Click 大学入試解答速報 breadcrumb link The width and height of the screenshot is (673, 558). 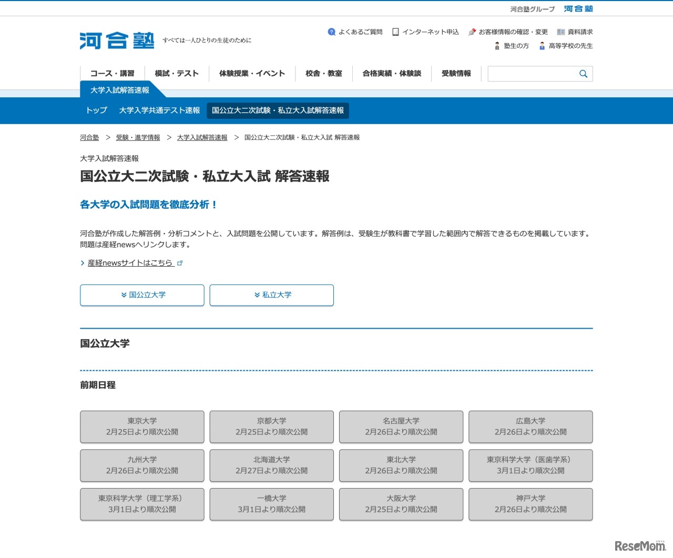tap(202, 138)
